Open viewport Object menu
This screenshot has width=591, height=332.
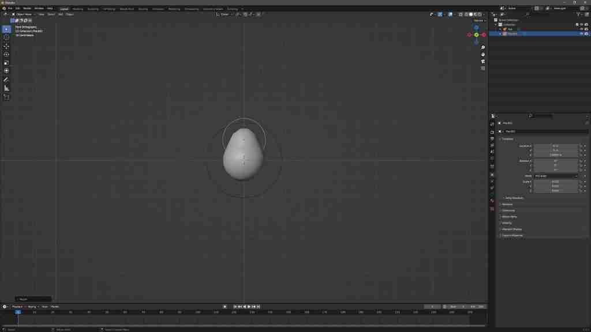click(x=70, y=14)
